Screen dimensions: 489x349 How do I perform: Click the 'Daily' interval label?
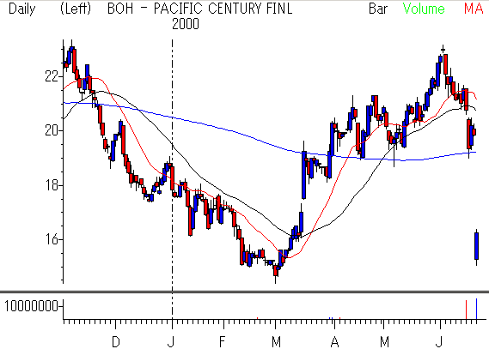[x=21, y=9]
